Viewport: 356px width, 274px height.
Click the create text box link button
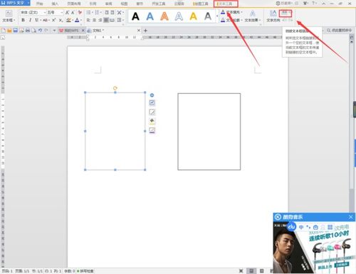point(286,13)
